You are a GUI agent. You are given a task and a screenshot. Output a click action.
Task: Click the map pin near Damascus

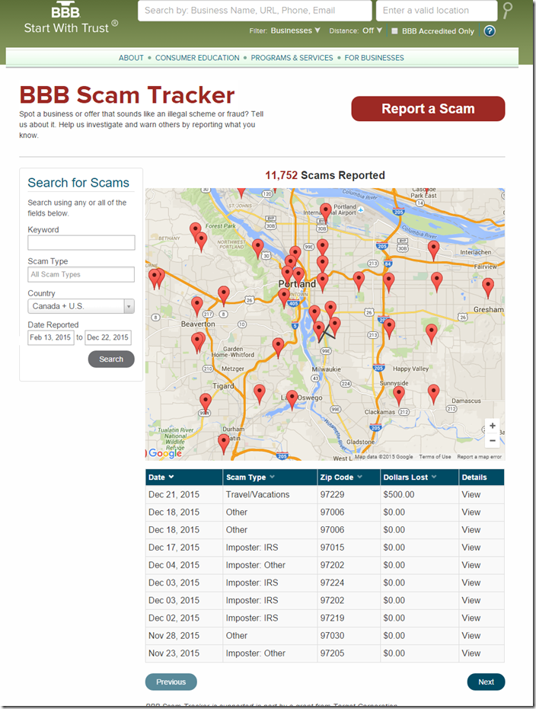pos(433,394)
